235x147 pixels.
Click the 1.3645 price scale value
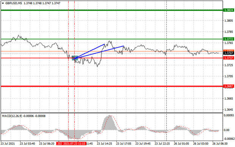[229, 110]
